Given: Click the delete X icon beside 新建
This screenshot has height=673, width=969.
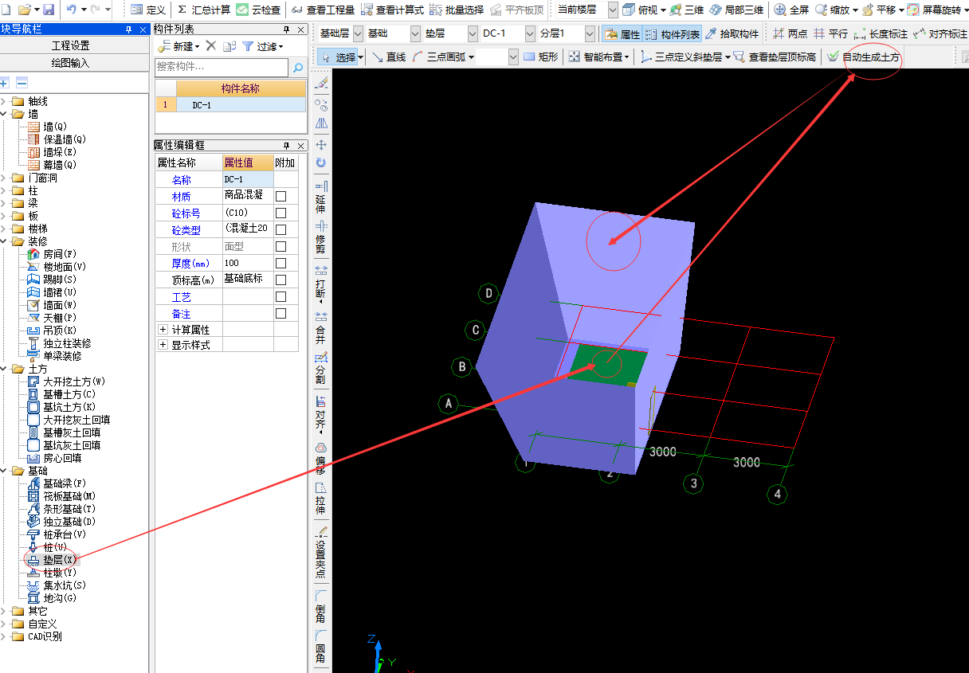Looking at the screenshot, I should 211,46.
